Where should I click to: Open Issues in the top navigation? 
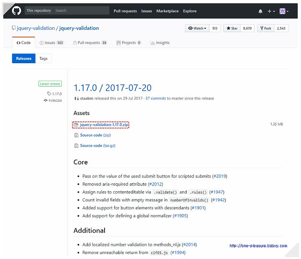click(x=146, y=11)
